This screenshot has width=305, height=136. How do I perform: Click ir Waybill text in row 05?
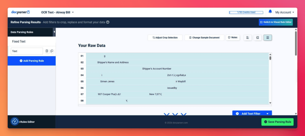pyautogui.click(x=180, y=81)
